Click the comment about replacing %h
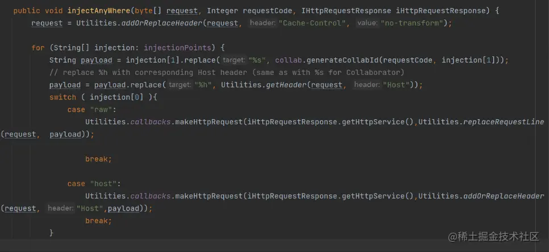The image size is (549, 252). [227, 72]
